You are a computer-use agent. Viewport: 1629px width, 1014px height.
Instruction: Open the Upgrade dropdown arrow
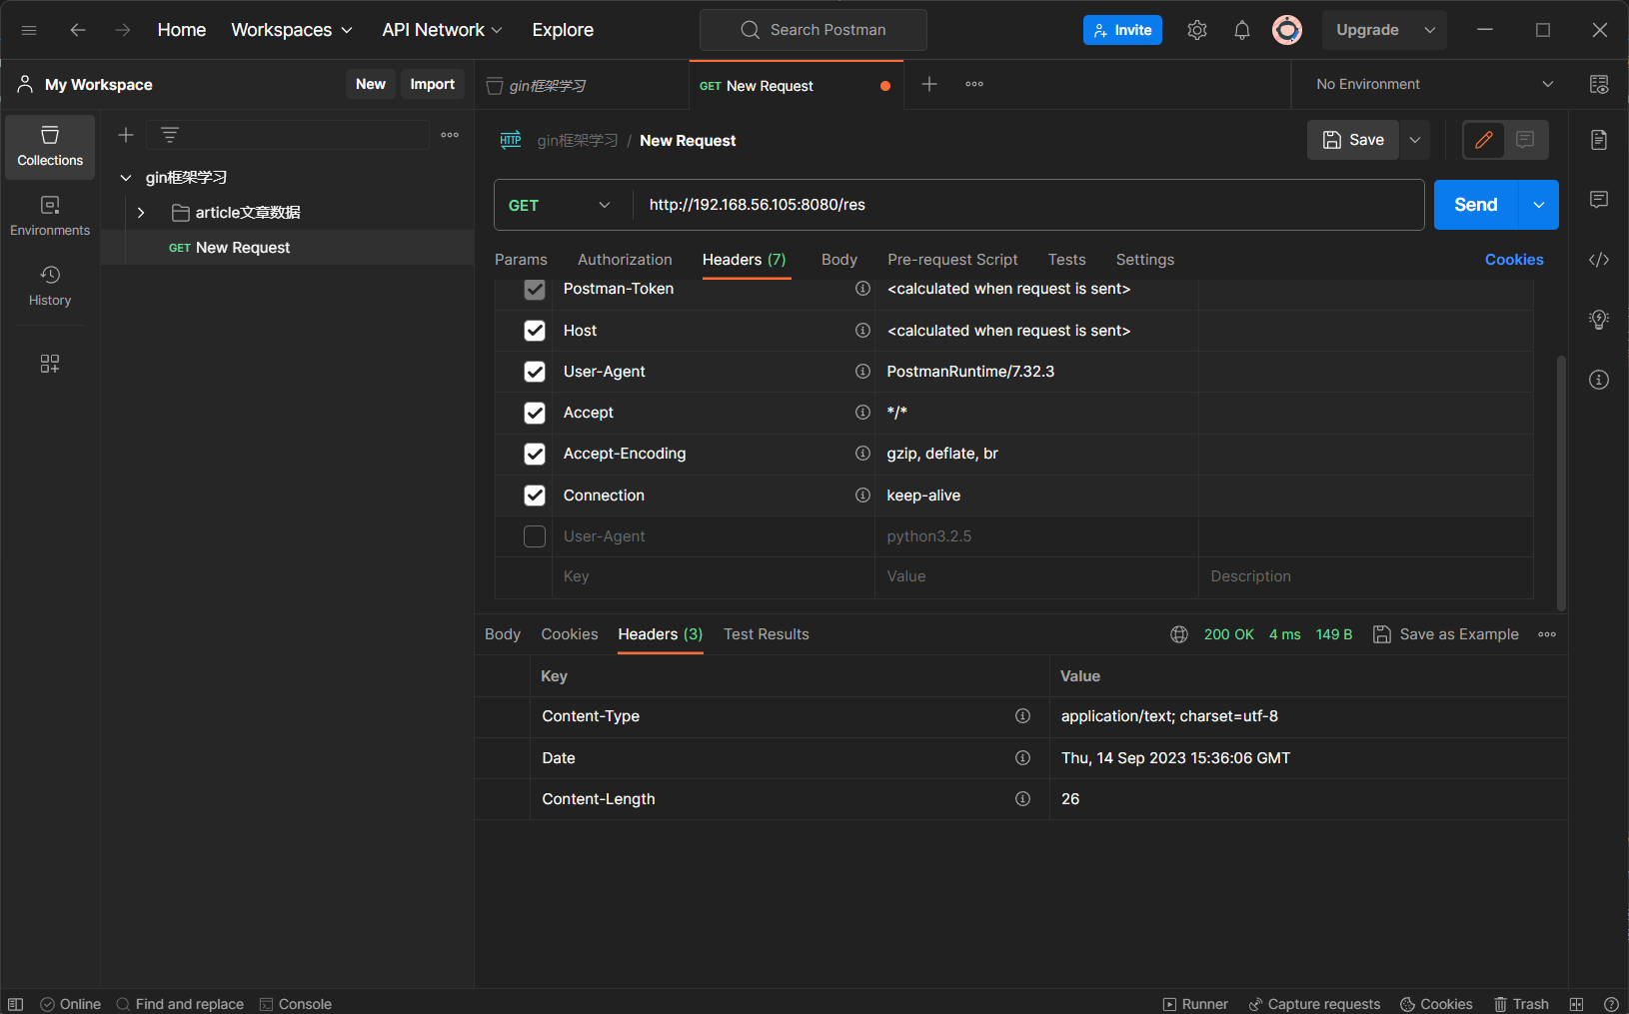tap(1430, 30)
